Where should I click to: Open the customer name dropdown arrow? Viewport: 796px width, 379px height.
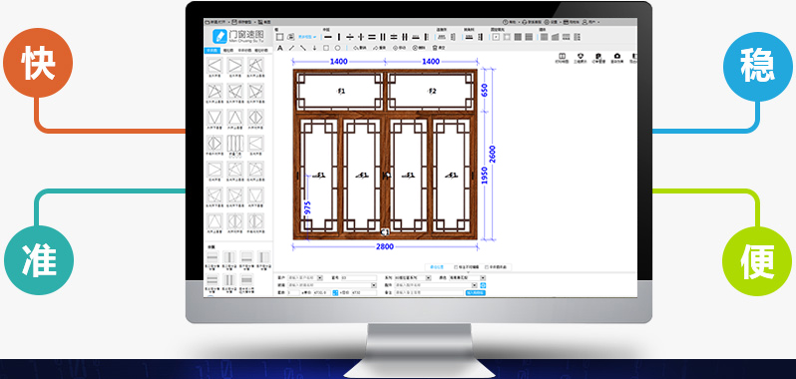320,278
